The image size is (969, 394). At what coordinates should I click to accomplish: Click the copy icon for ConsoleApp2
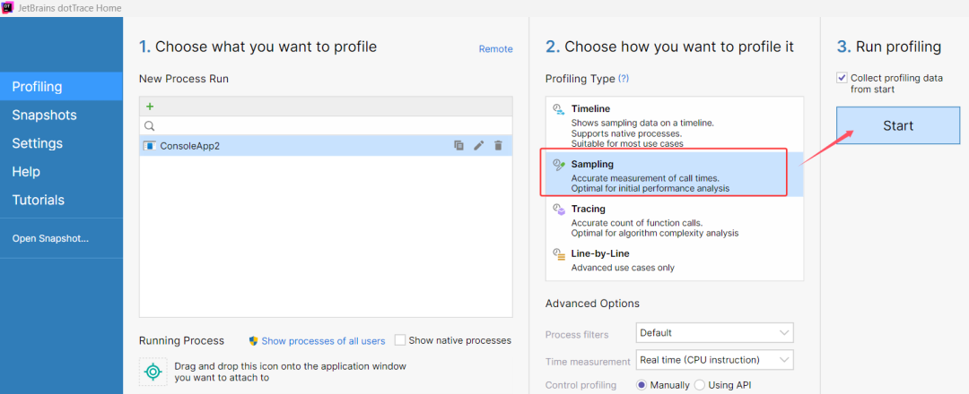click(x=458, y=146)
